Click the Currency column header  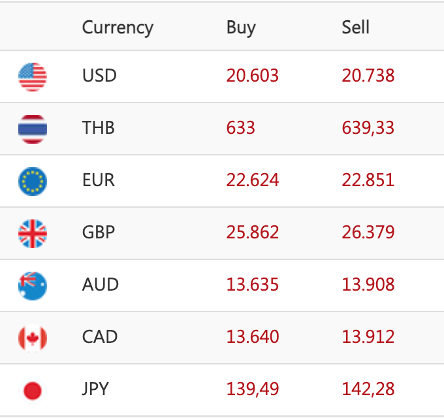118,27
